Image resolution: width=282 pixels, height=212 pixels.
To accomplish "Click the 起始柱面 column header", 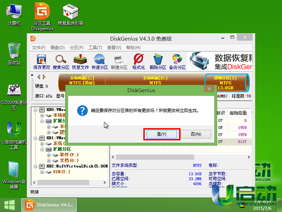I will coord(238,113).
